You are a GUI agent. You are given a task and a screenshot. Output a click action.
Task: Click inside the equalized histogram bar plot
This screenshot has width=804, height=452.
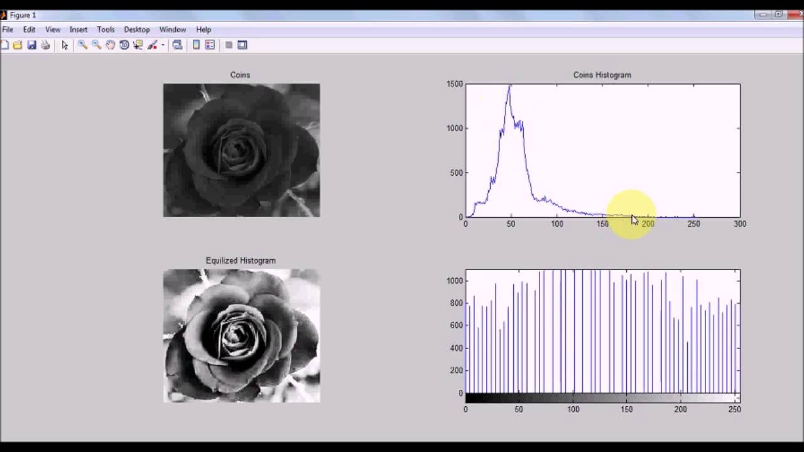click(x=602, y=331)
